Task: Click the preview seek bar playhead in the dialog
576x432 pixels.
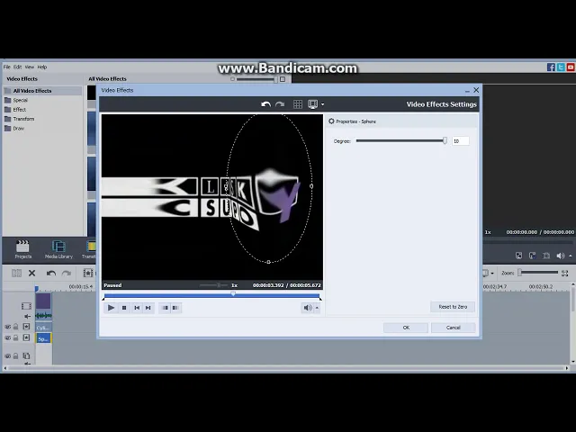Action: click(233, 293)
